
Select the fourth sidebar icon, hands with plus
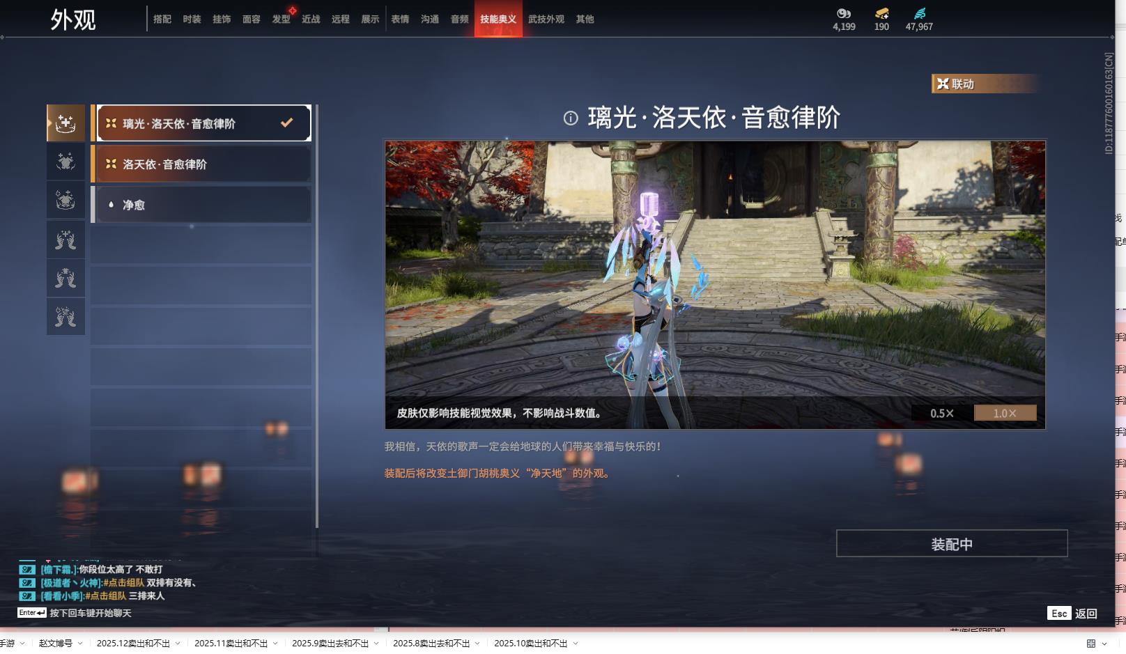(65, 240)
